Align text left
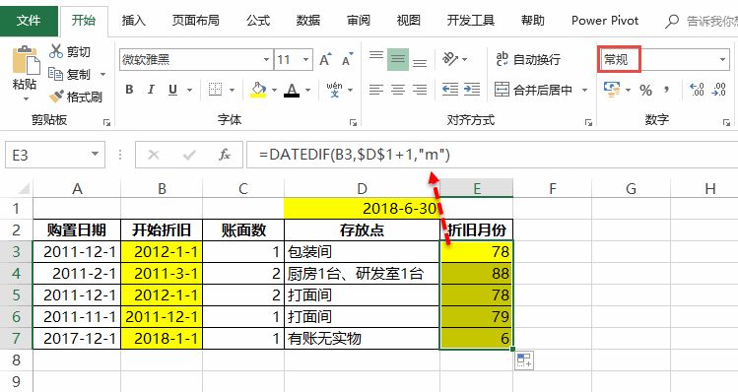This screenshot has width=738, height=392. click(x=376, y=89)
